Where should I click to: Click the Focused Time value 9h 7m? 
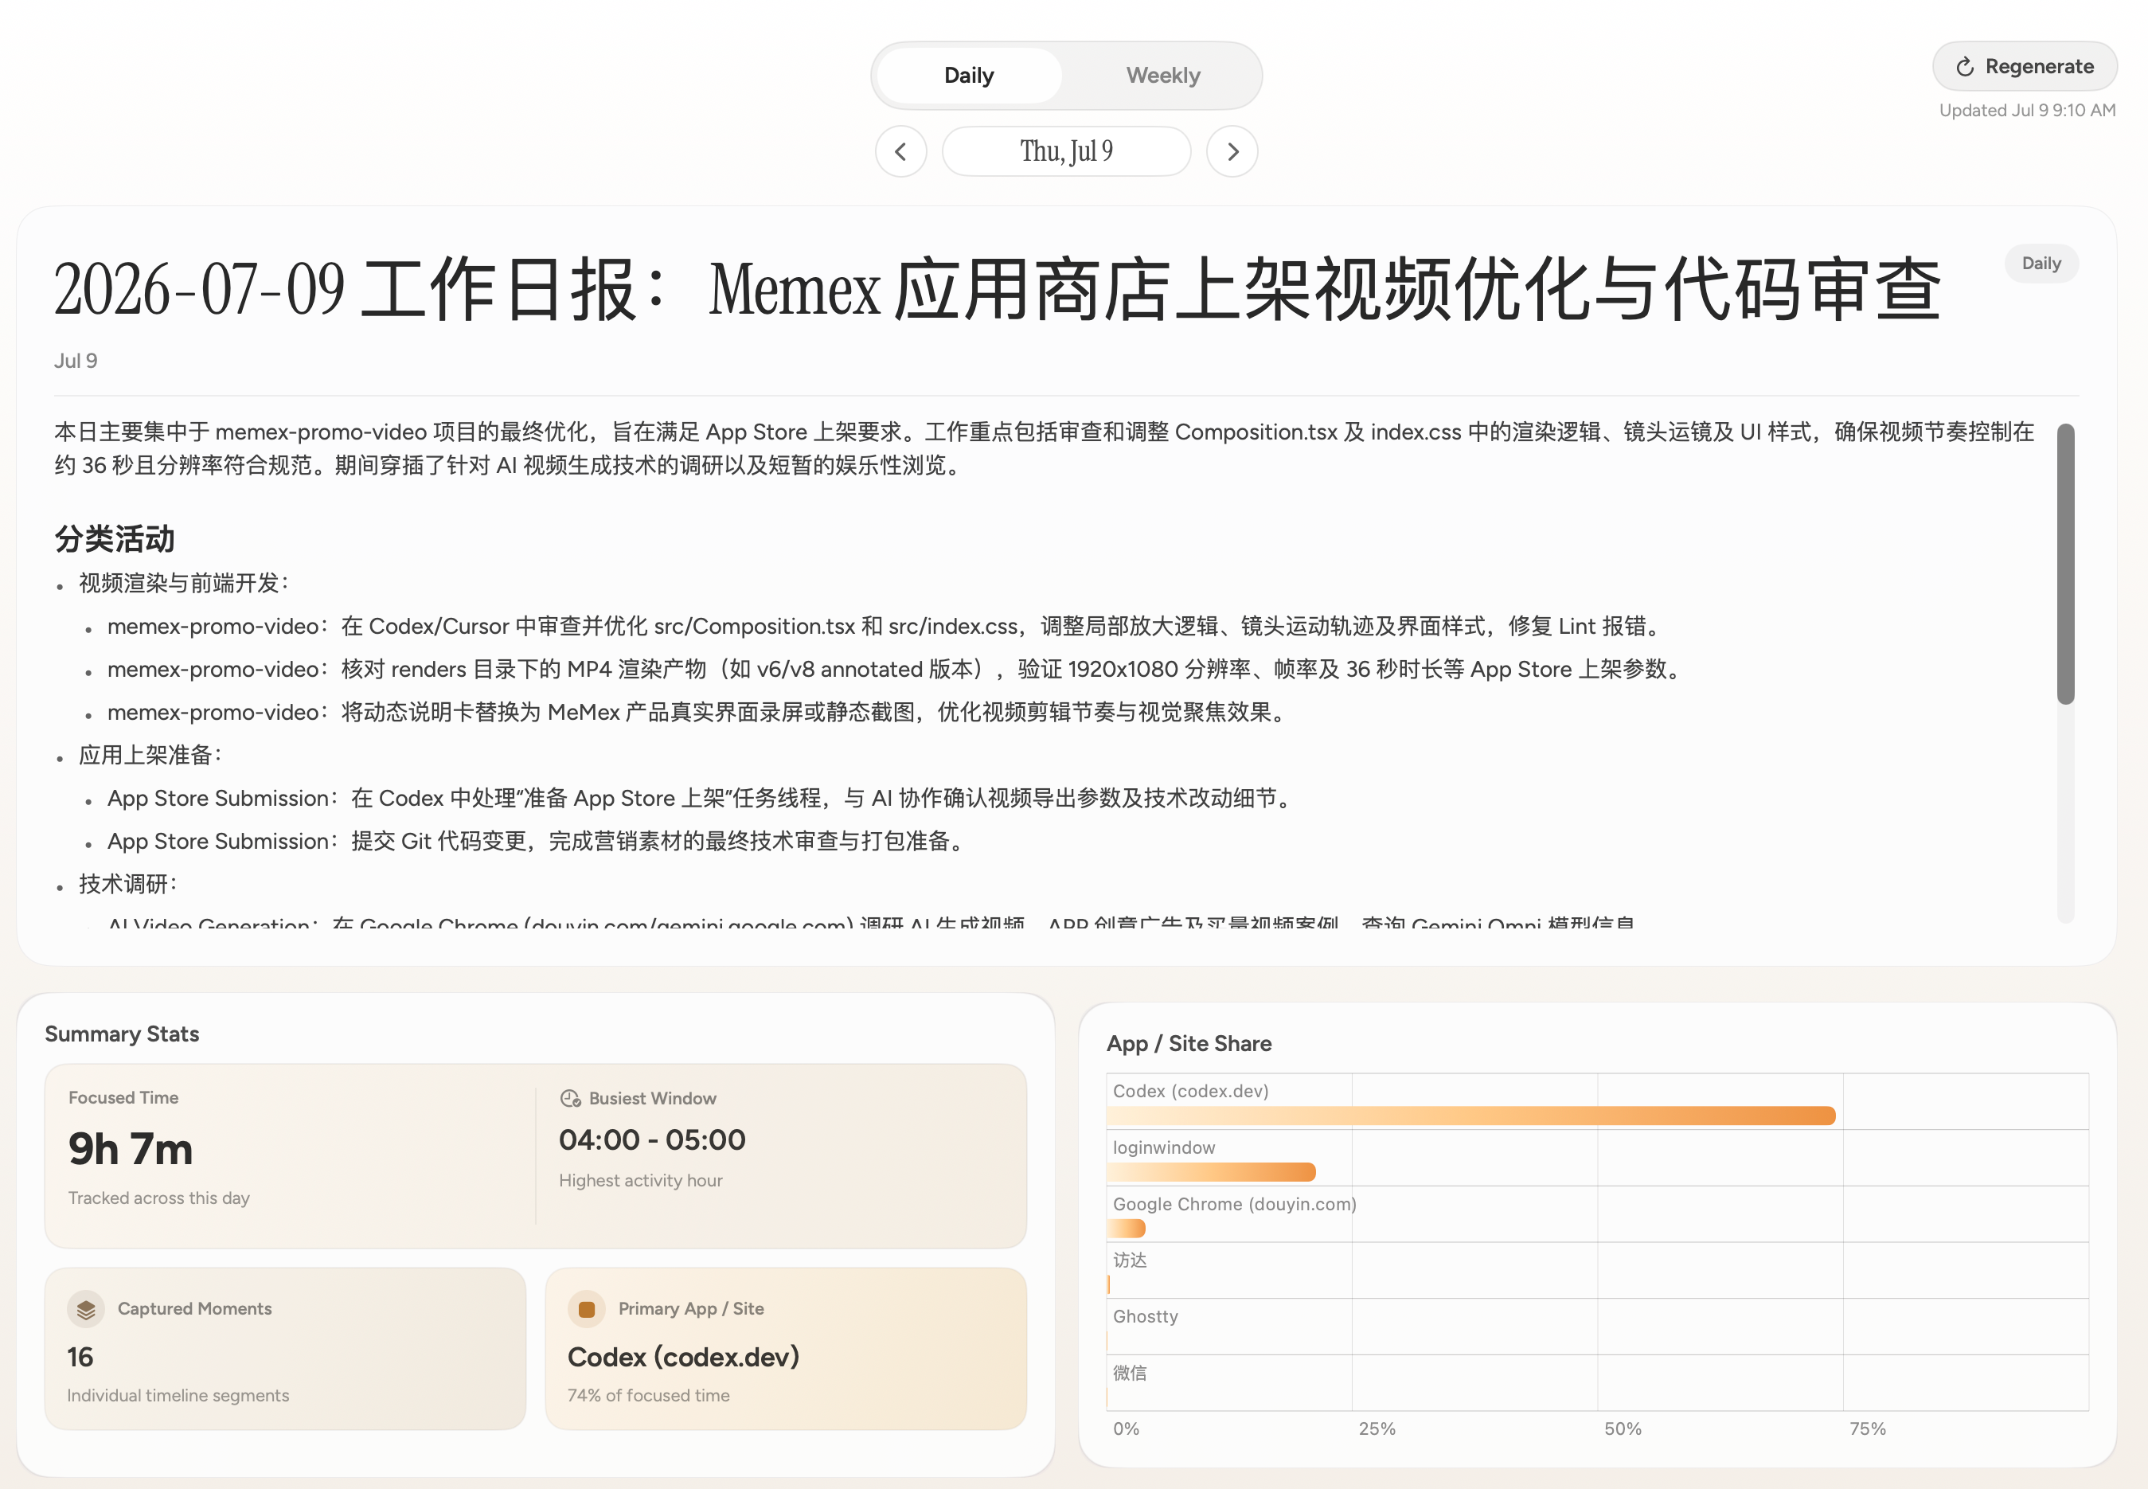tap(131, 1148)
